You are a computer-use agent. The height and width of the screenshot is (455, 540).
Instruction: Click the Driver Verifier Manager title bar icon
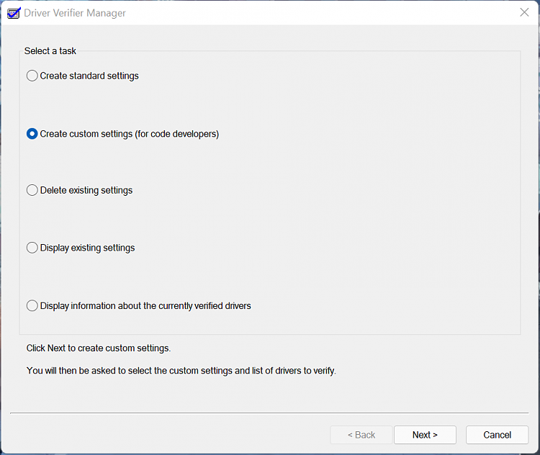tap(13, 12)
